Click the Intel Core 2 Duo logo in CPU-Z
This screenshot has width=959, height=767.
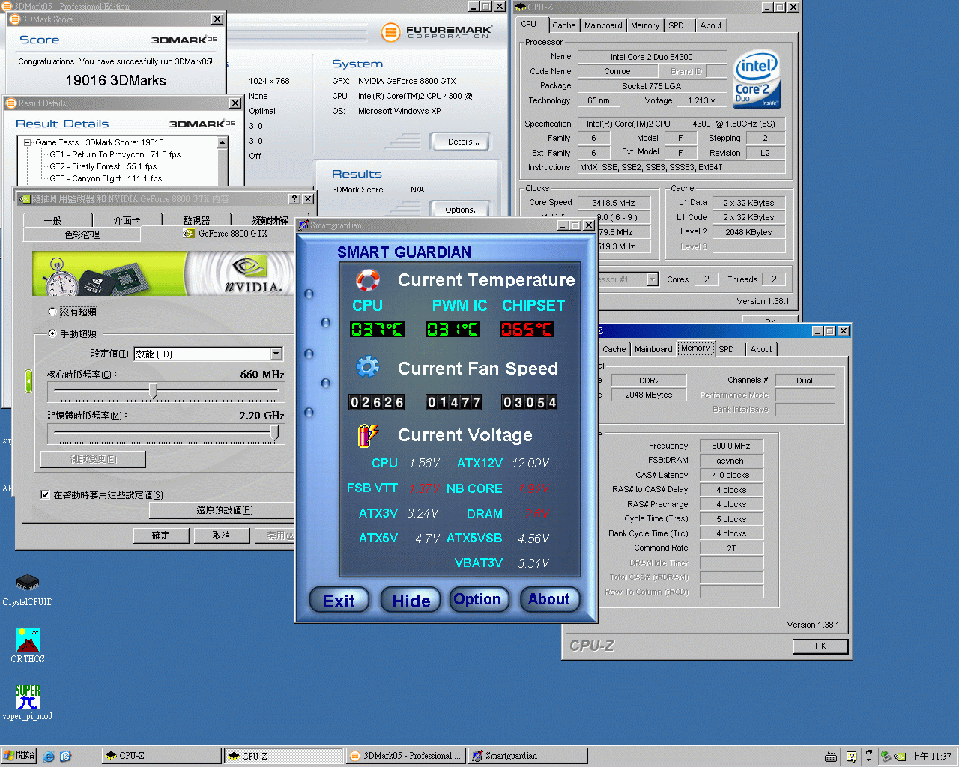click(757, 79)
